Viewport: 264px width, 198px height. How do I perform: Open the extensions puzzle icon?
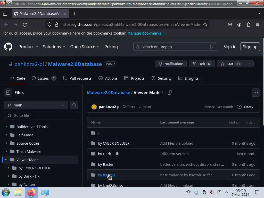249,24
